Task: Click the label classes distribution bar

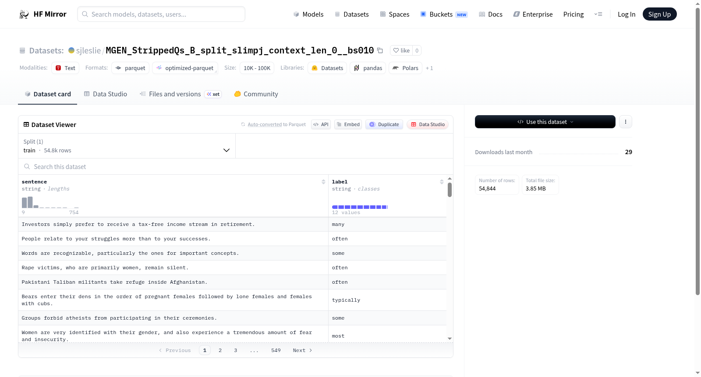Action: pyautogui.click(x=360, y=207)
